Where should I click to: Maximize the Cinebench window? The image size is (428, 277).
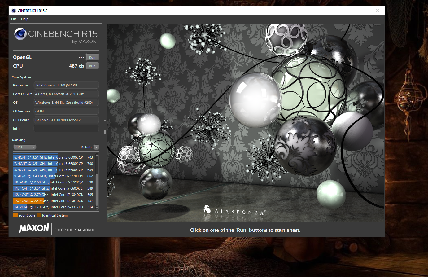coord(364,11)
